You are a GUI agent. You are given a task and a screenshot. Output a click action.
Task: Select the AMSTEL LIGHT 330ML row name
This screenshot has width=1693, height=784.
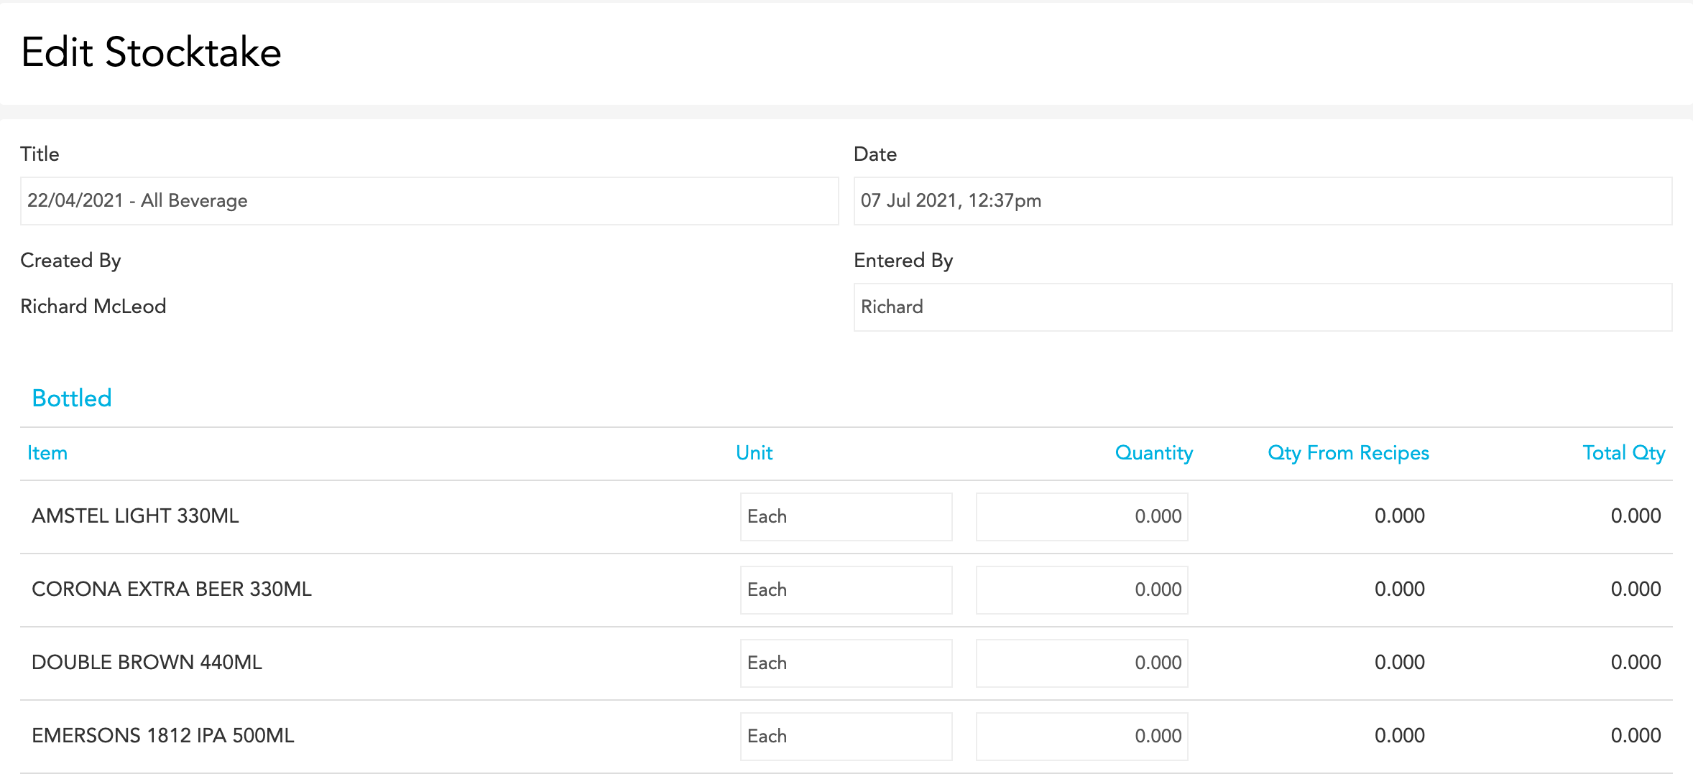coord(135,516)
